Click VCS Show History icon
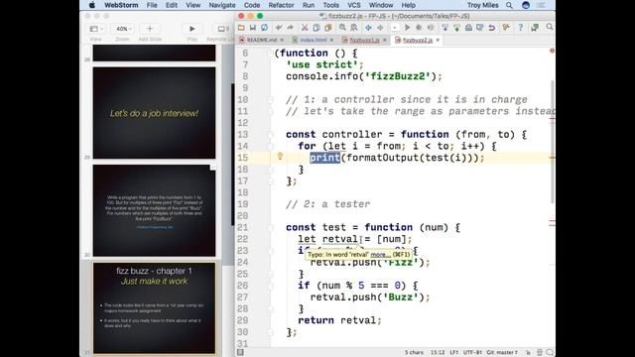The width and height of the screenshot is (635, 357). click(x=468, y=28)
